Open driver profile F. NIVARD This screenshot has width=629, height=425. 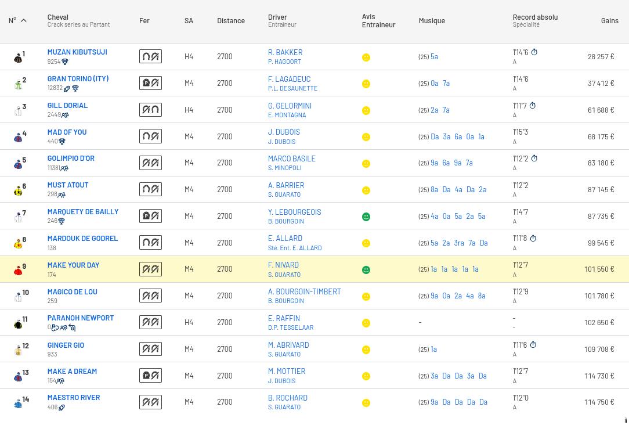(x=283, y=265)
